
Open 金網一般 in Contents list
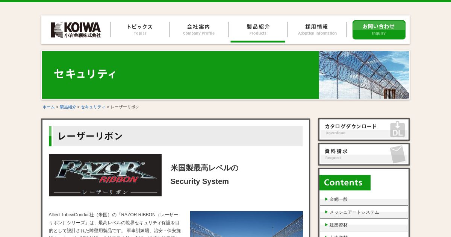pos(364,199)
